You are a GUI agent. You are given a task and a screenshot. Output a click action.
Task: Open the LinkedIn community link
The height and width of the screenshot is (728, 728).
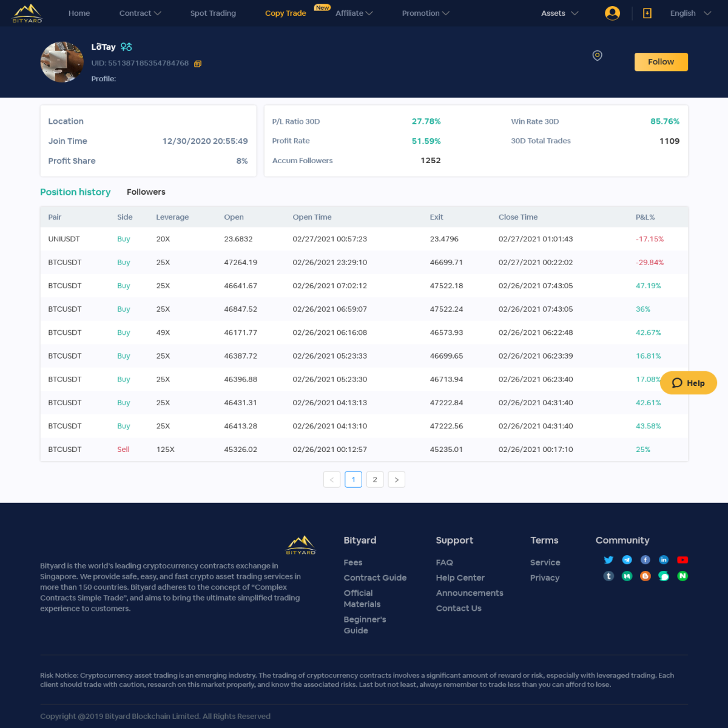click(x=664, y=560)
